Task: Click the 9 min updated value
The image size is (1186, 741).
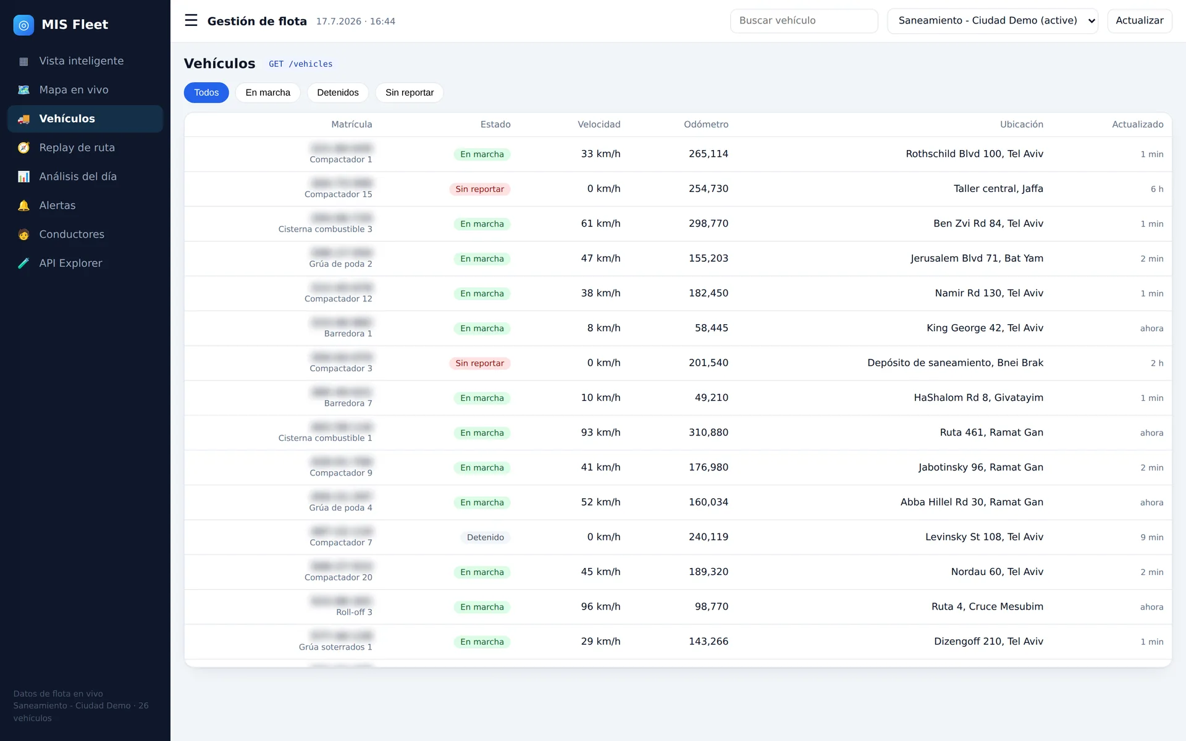Action: [x=1151, y=537]
